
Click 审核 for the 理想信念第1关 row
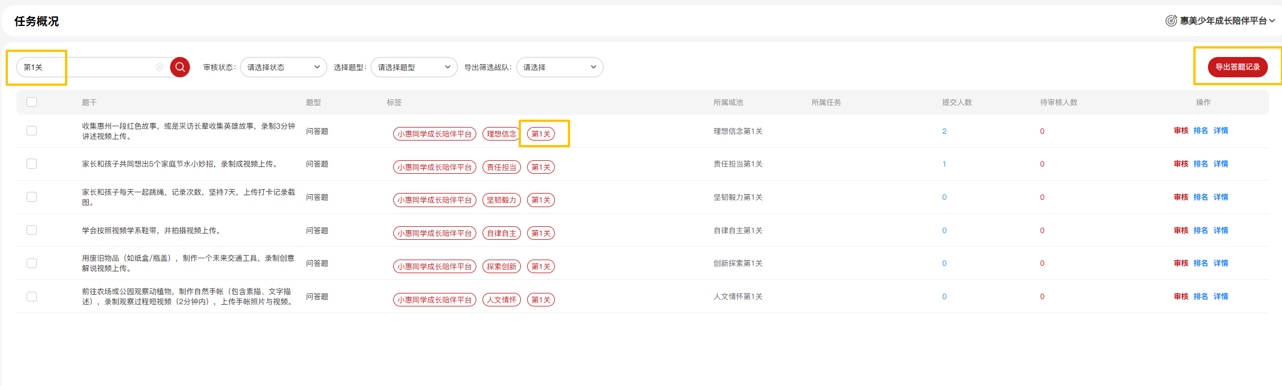click(1181, 131)
